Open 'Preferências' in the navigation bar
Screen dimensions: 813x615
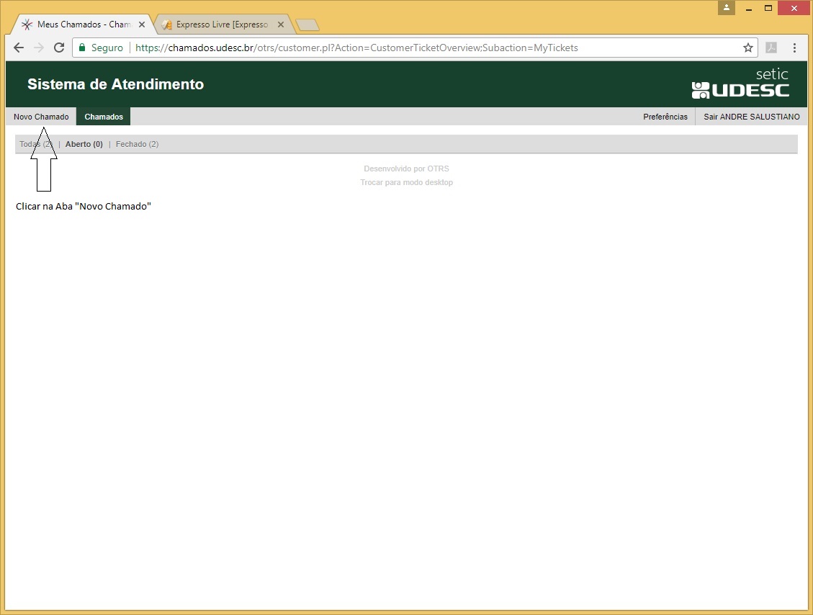[665, 117]
